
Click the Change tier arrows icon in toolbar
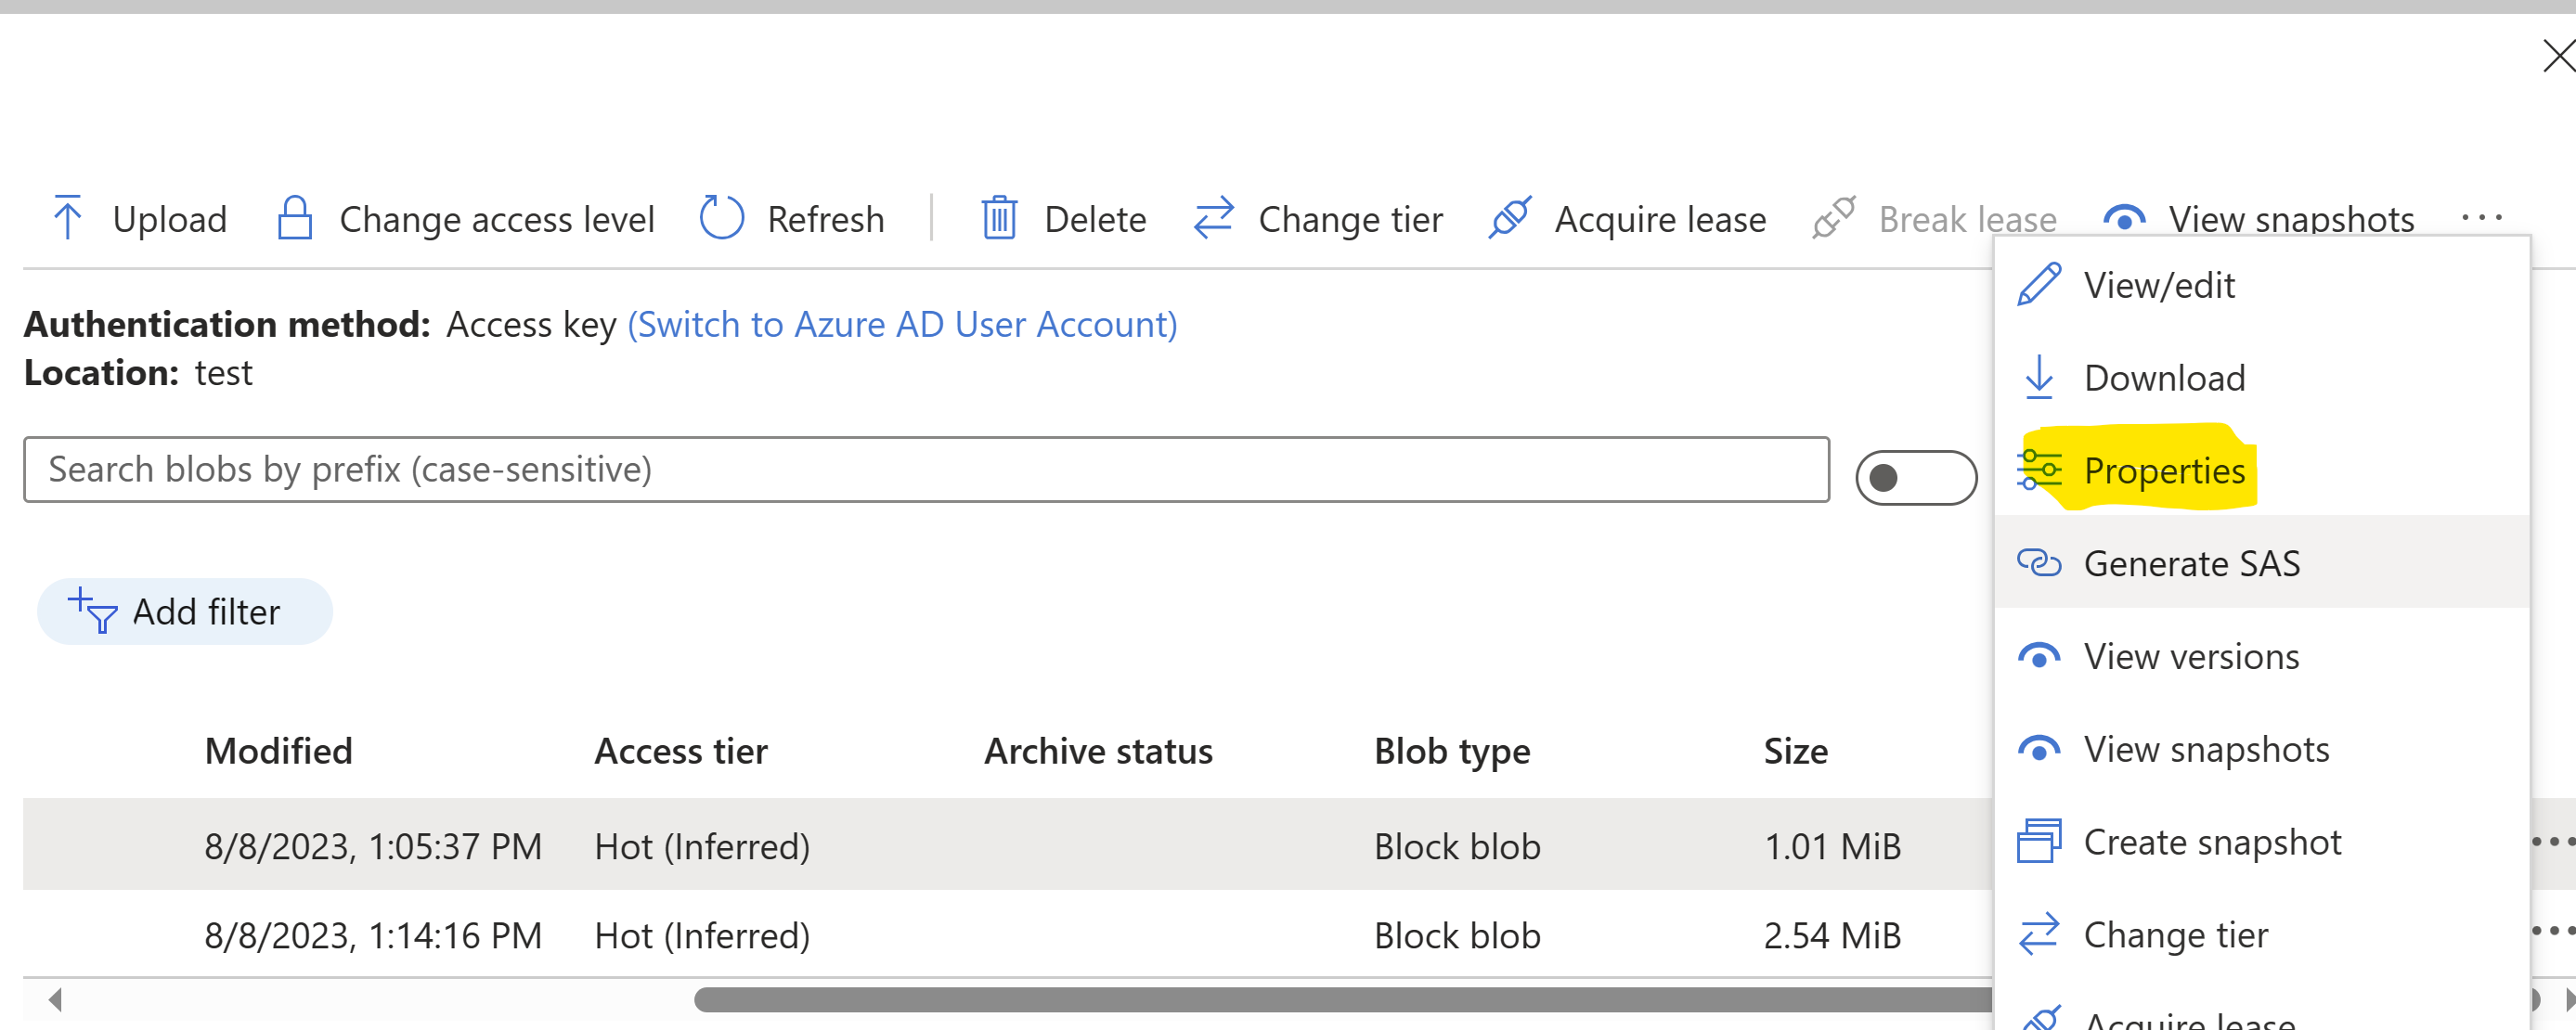pos(1213,218)
